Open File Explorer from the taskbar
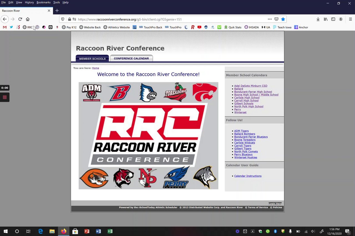The width and height of the screenshot is (355, 236). tap(52, 231)
